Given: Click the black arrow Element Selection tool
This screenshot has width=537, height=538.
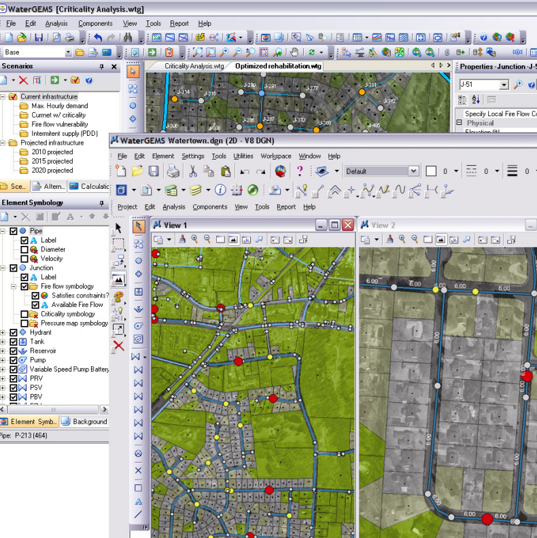Looking at the screenshot, I should [118, 228].
